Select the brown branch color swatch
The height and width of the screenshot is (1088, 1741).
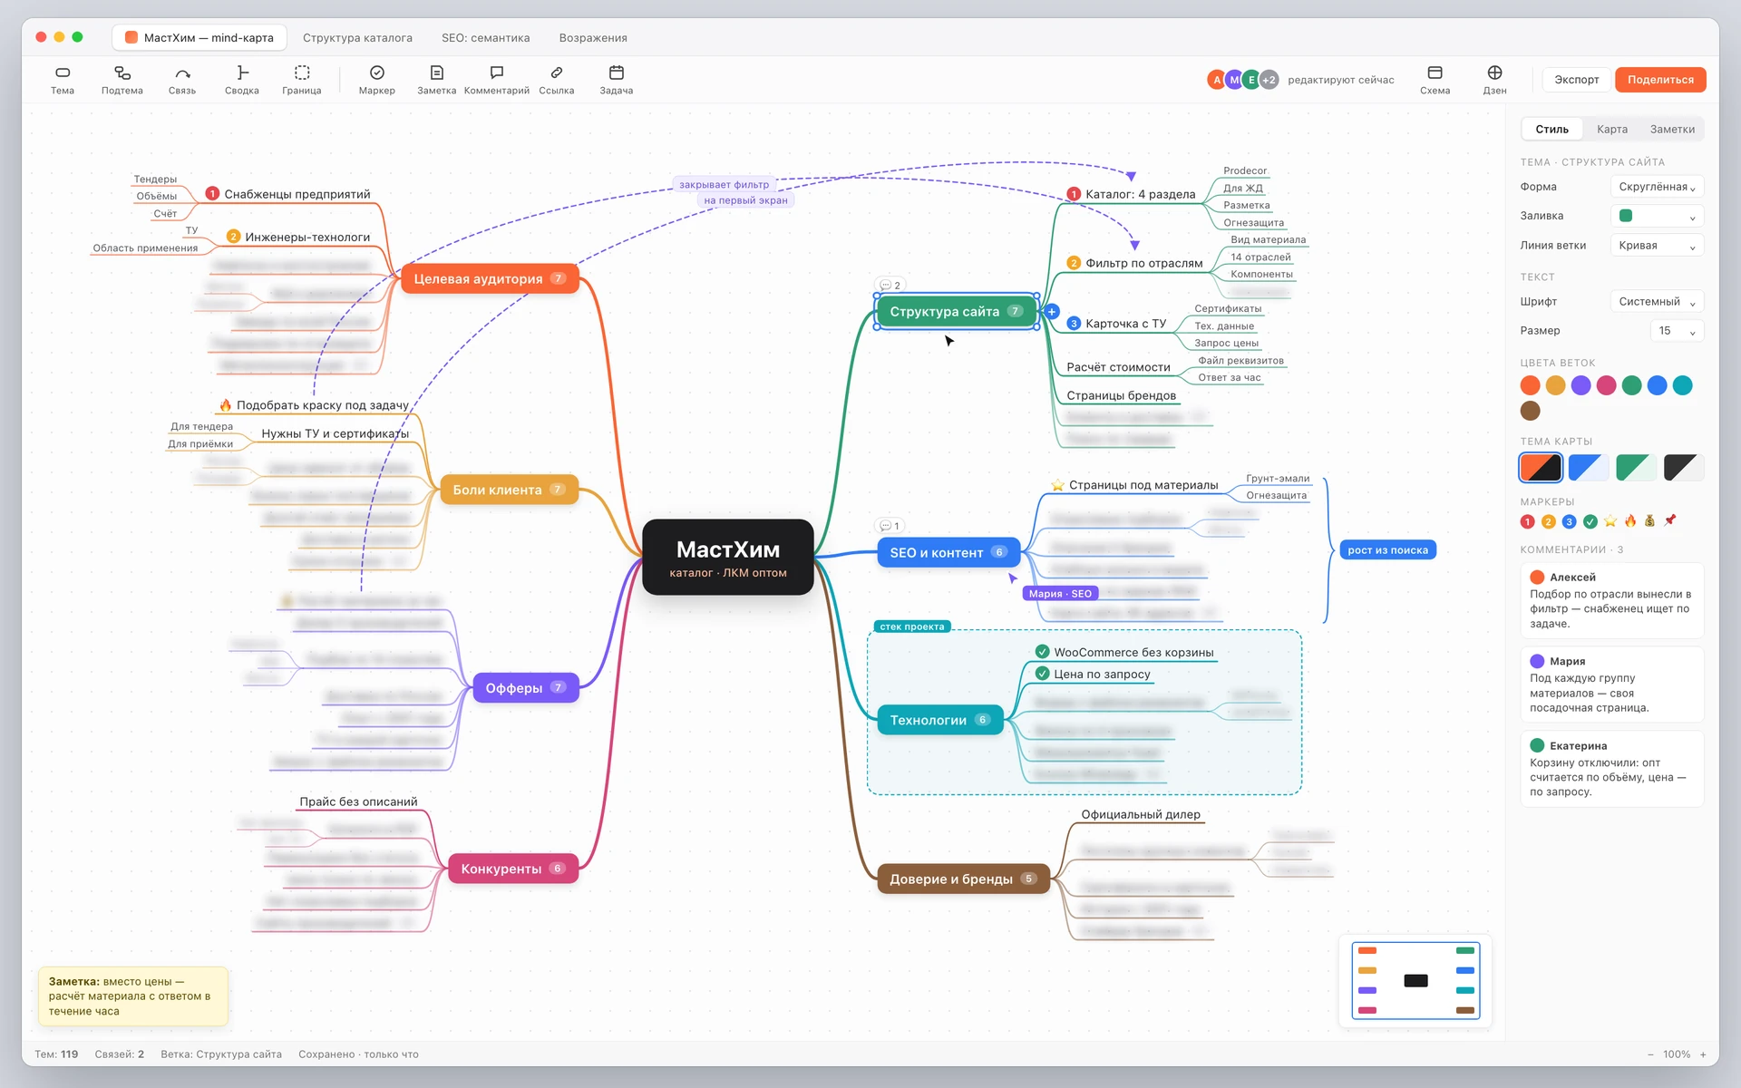coord(1531,411)
